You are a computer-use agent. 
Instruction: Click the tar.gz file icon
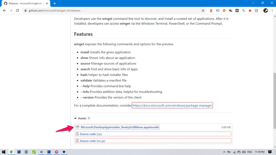click(77, 141)
